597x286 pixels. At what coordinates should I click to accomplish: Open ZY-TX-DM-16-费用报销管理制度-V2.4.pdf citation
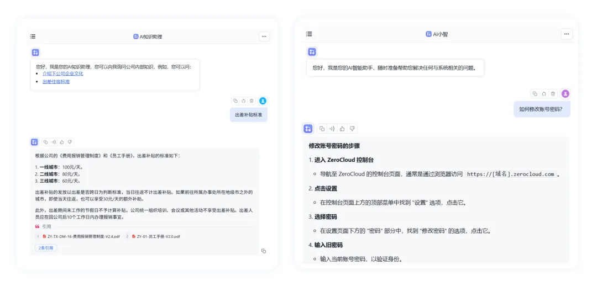pyautogui.click(x=81, y=236)
